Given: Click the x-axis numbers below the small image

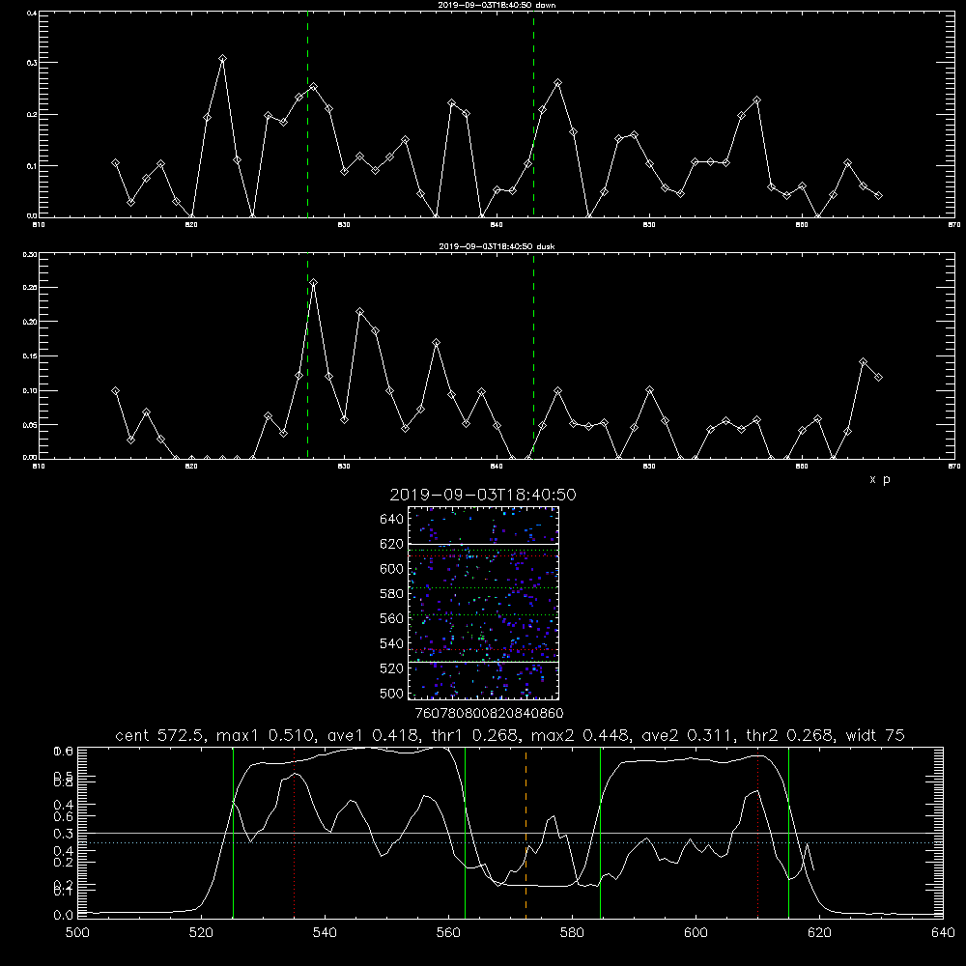Looking at the screenshot, I should click(x=489, y=714).
